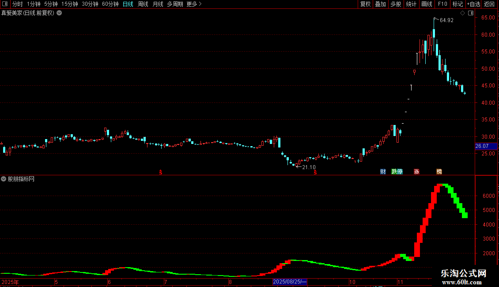Toggle the sidebar panel icon beside 分时
This screenshot has width=499, height=287.
point(5,4)
